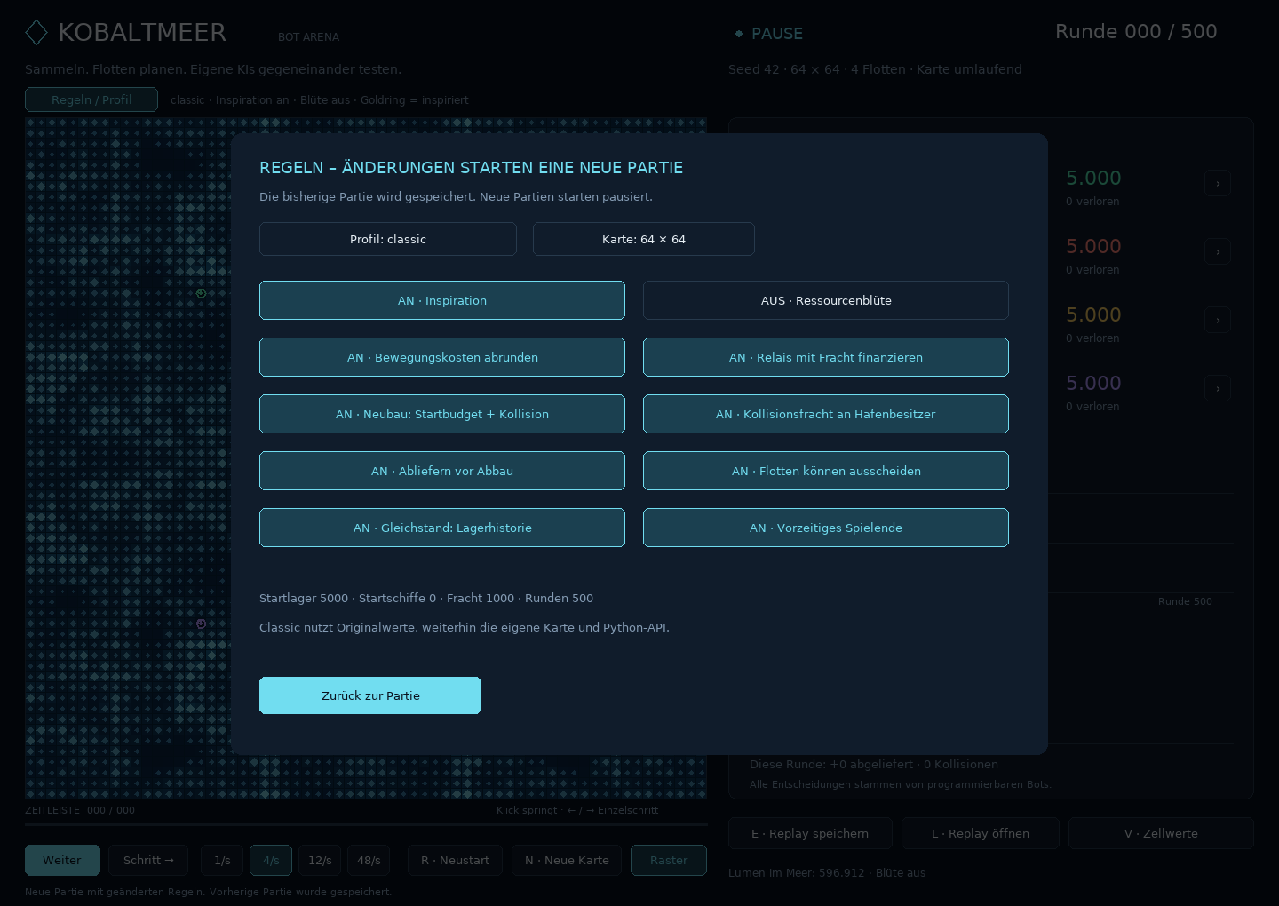Set playback speed to 1/s

point(222,860)
